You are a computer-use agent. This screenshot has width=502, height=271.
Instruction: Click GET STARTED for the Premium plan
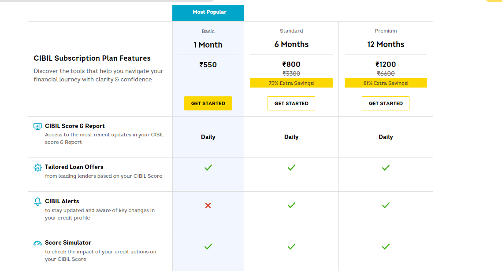click(x=386, y=103)
